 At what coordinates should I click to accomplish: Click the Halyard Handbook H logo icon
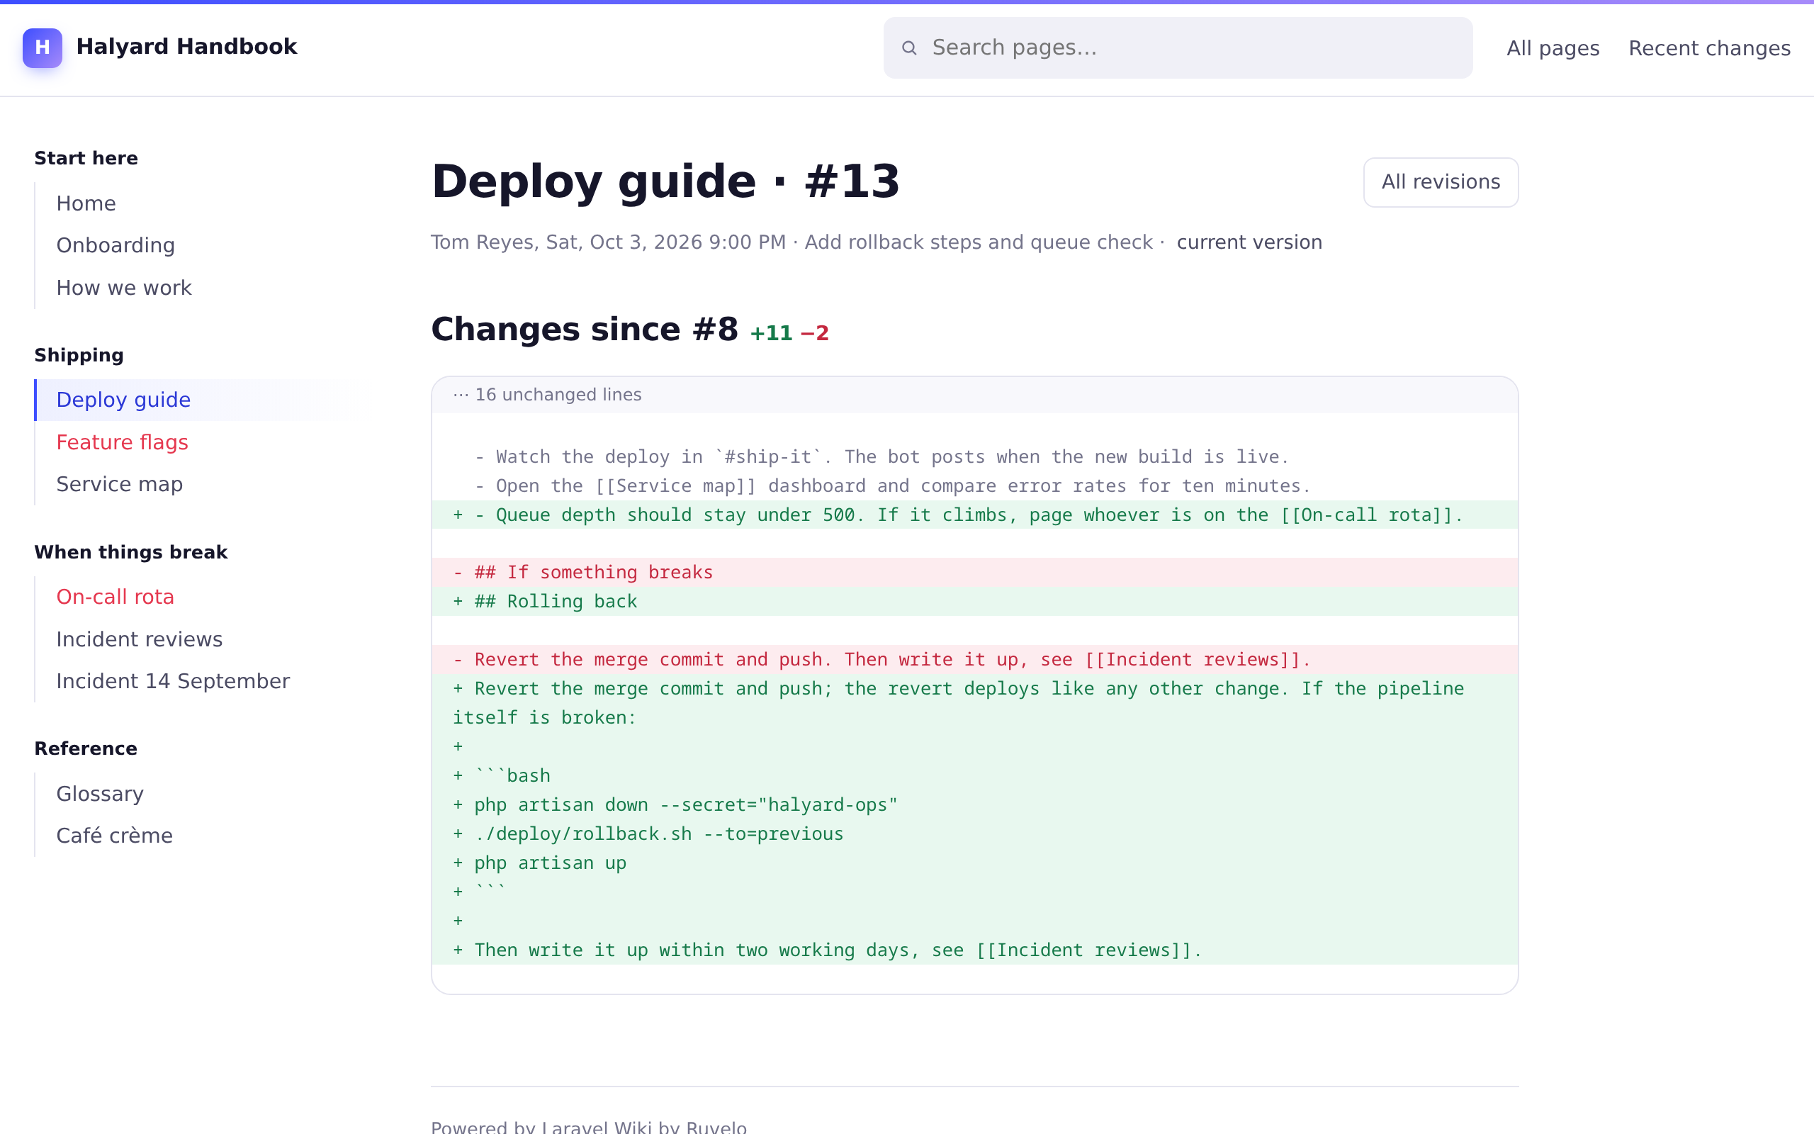tap(42, 48)
